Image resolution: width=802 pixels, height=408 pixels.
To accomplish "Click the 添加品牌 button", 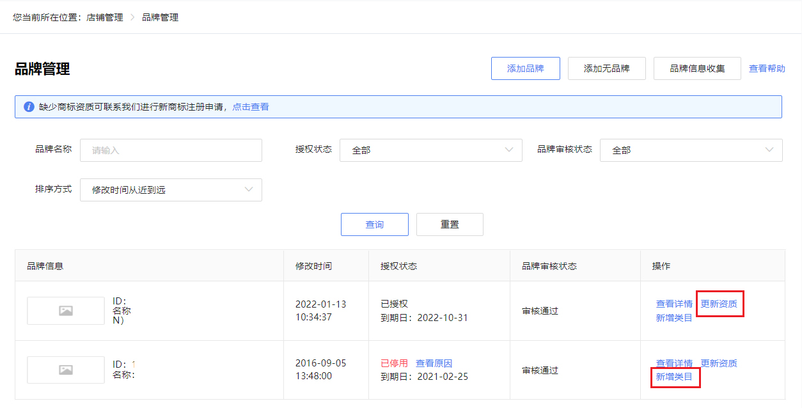I will 525,68.
